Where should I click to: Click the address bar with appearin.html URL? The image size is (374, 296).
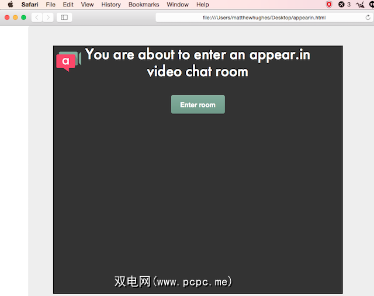point(264,18)
